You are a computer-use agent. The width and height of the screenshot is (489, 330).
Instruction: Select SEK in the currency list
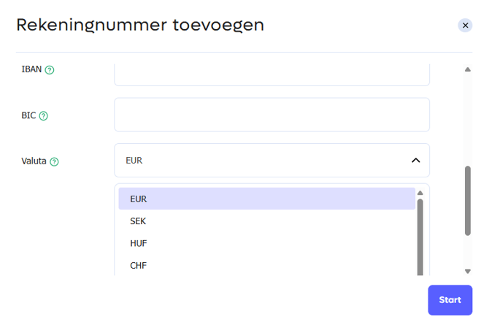click(266, 221)
